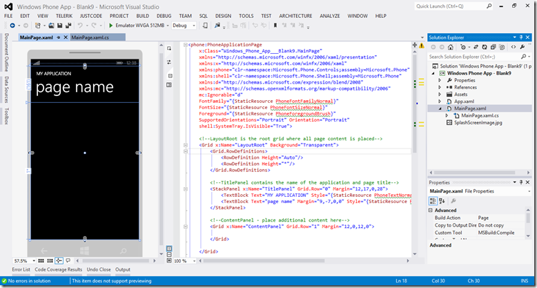Start debugging with the green play icon
Viewport: 537px width, 288px height.
point(110,26)
